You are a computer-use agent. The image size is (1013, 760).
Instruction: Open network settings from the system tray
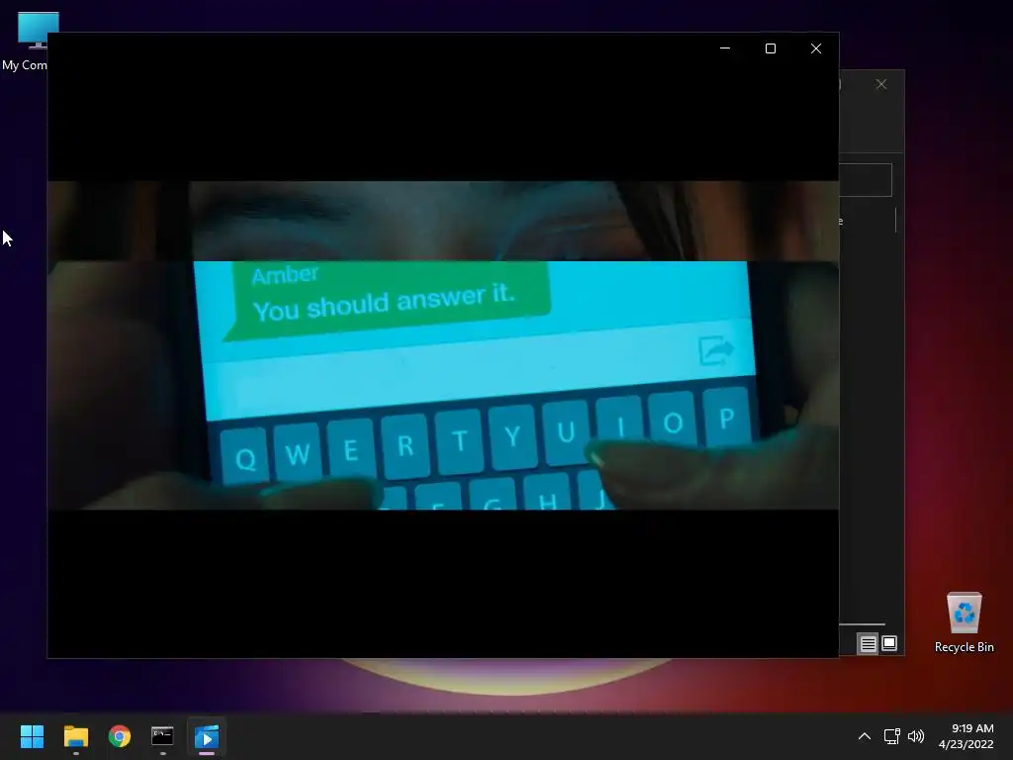[x=891, y=736]
